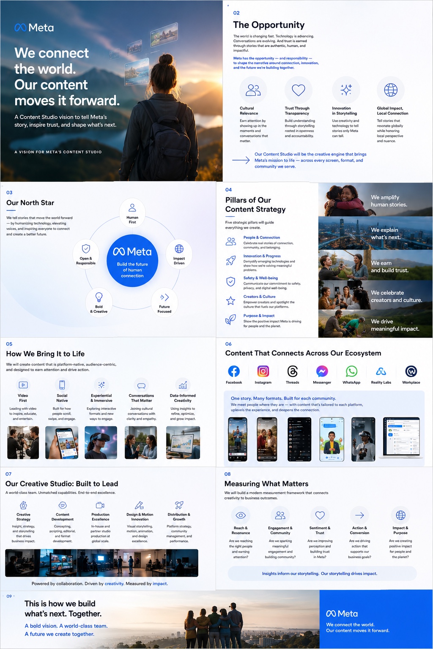Click the Engagement & Community people icon
The height and width of the screenshot is (649, 433).
coord(280,515)
